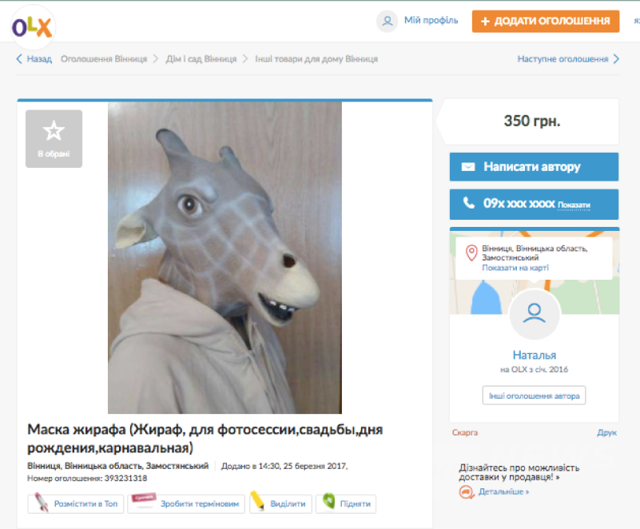Click the giraffe mask photo
The width and height of the screenshot is (640, 529).
225,257
